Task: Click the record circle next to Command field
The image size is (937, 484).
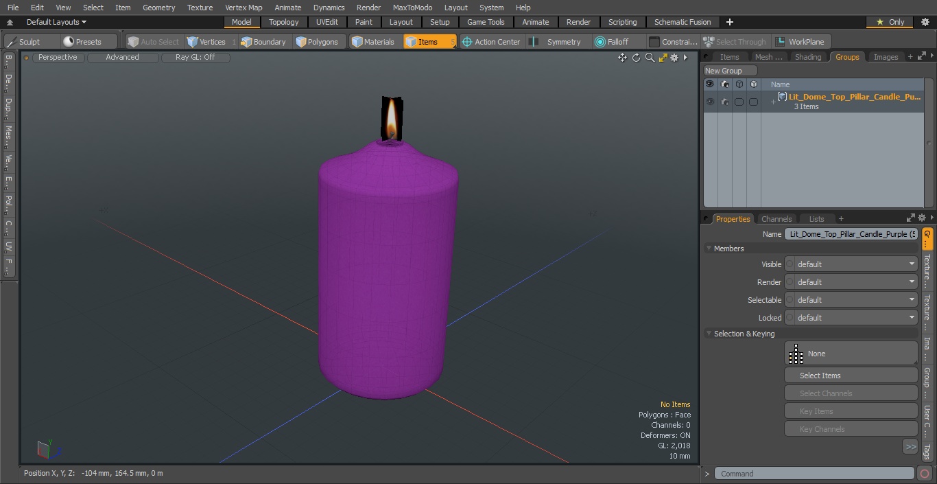Action: tap(924, 474)
